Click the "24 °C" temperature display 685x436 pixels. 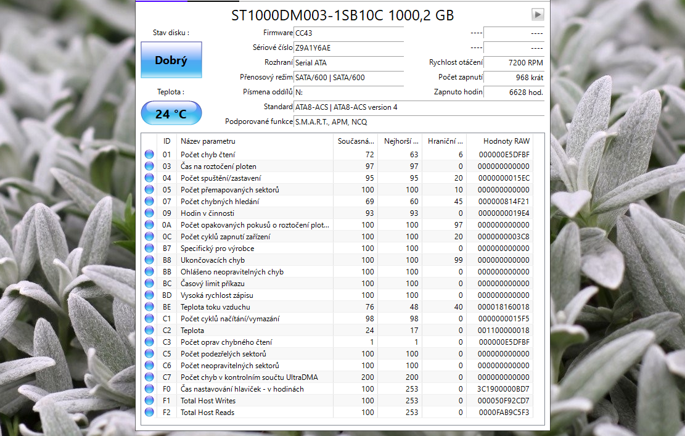(171, 113)
